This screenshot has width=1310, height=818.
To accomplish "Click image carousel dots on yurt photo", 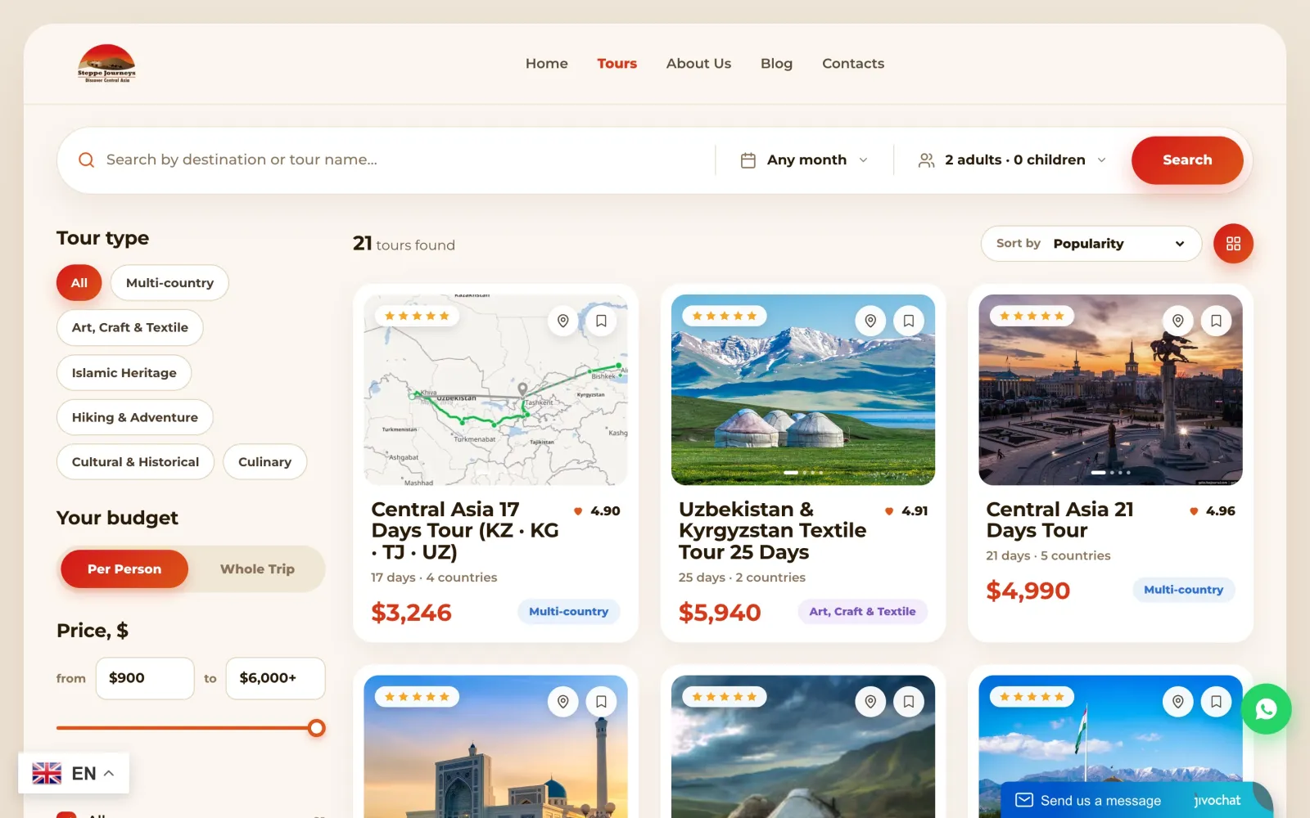I will click(803, 473).
